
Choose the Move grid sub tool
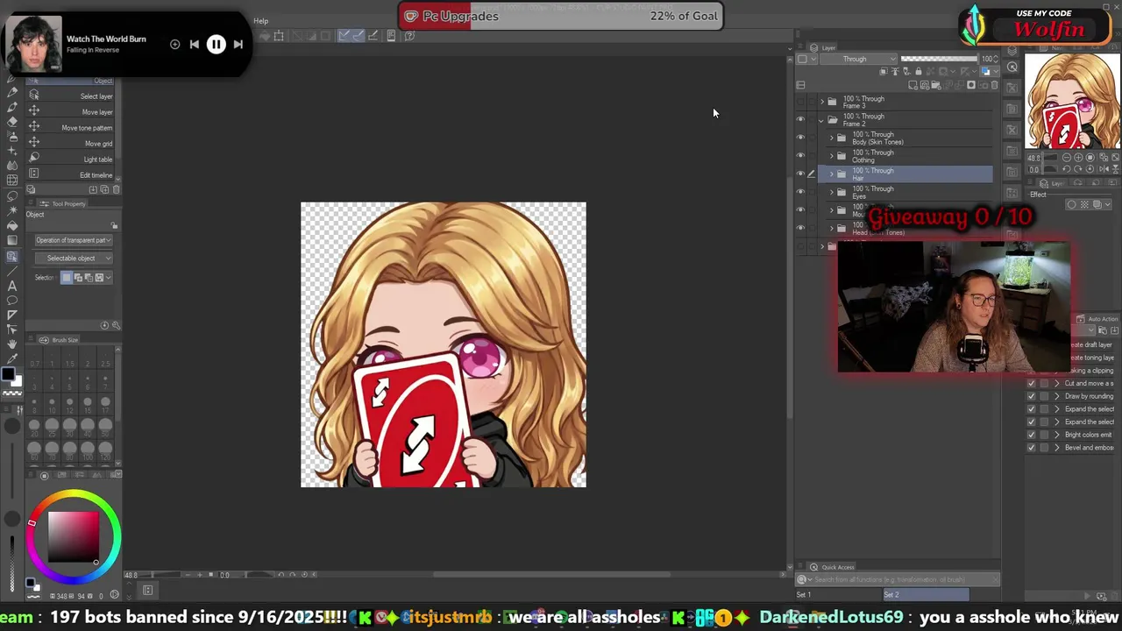coord(72,144)
